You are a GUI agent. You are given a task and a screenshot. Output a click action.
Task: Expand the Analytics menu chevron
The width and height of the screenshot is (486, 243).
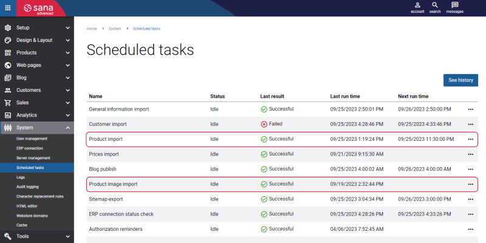click(x=68, y=115)
